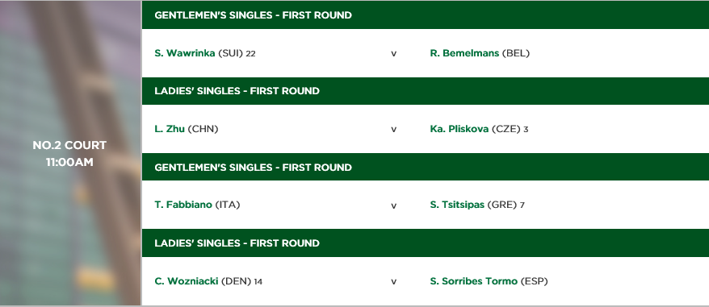Image resolution: width=709 pixels, height=307 pixels.
Task: Open S. Tsitsipas player profile
Action: click(457, 205)
